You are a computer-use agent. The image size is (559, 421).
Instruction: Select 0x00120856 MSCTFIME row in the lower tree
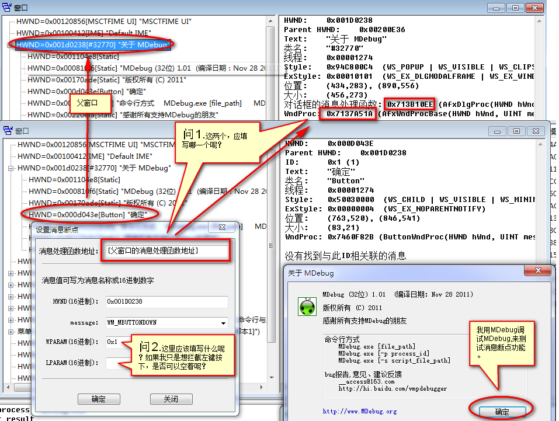click(x=96, y=145)
